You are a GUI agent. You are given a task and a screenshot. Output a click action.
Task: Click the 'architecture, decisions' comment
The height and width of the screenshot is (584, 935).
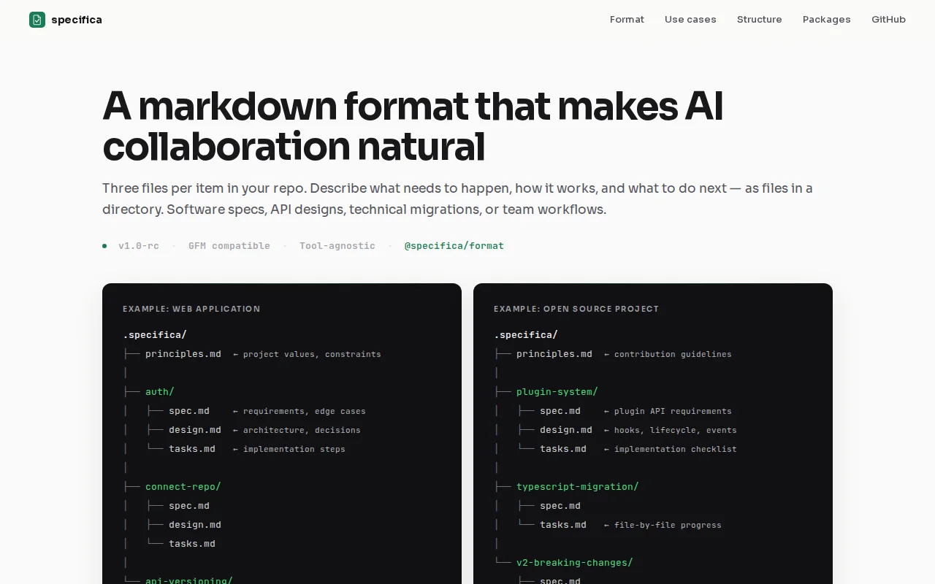coord(297,430)
